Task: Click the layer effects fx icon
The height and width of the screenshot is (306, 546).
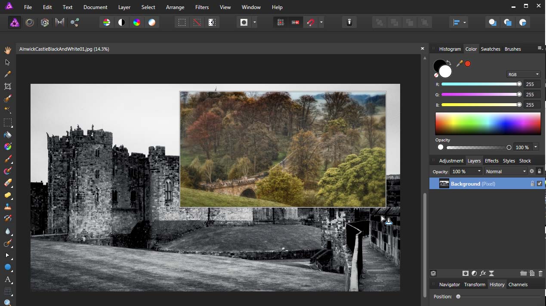Action: point(483,273)
